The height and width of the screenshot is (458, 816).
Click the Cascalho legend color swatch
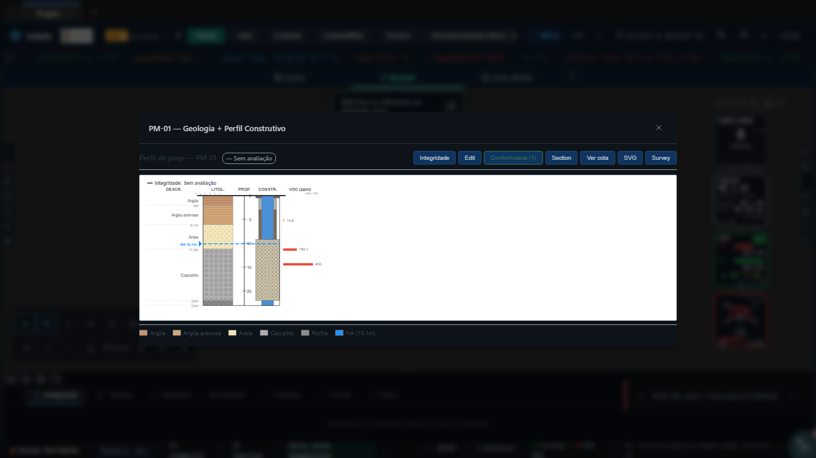[264, 333]
